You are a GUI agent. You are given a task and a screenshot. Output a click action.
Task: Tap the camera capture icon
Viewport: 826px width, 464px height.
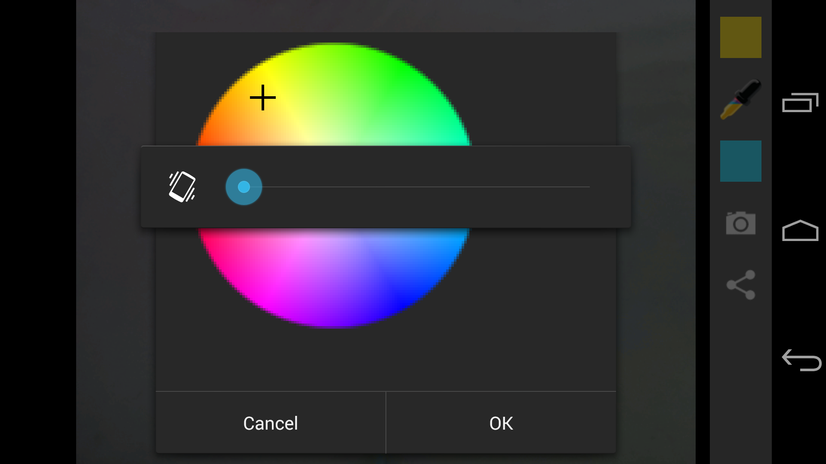coord(740,223)
